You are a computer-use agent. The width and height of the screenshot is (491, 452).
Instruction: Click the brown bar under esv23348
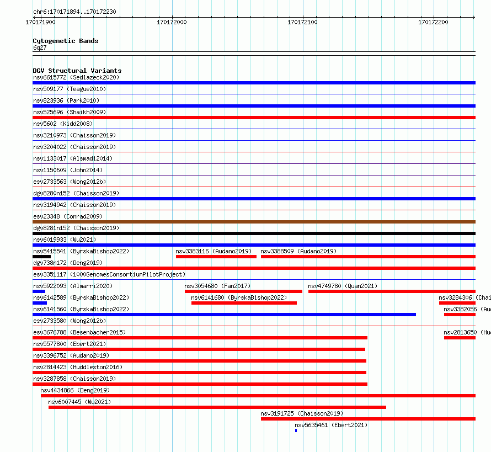254,222
